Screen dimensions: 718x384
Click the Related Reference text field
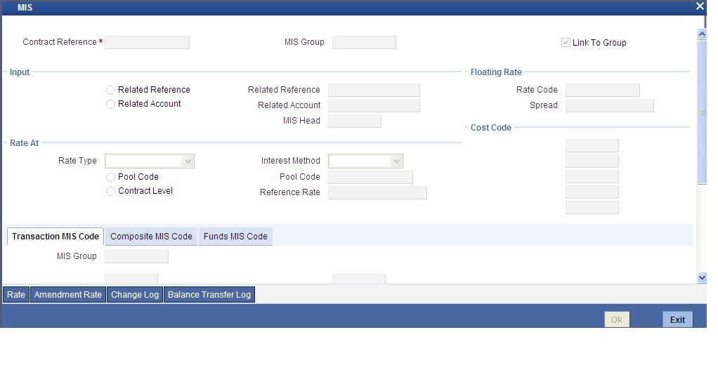pyautogui.click(x=374, y=90)
